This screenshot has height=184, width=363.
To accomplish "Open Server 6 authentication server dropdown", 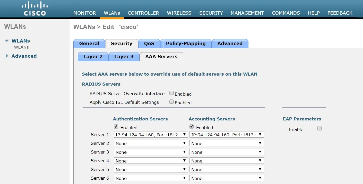I will 151,178.
